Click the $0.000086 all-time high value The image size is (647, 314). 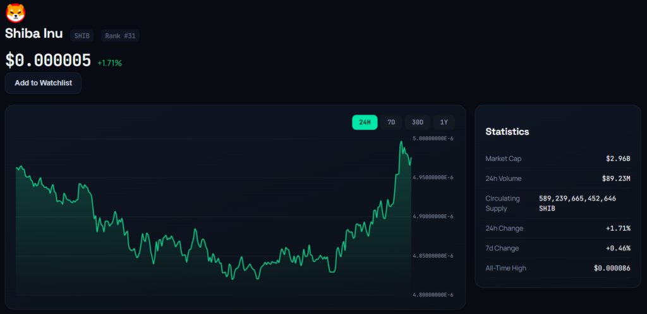(612, 269)
